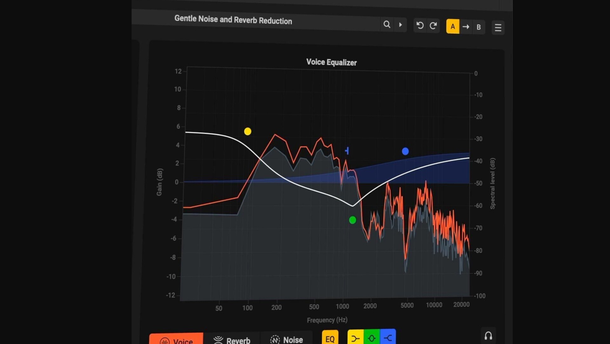Toggle the yellow EQ button
The height and width of the screenshot is (344, 610).
point(330,338)
